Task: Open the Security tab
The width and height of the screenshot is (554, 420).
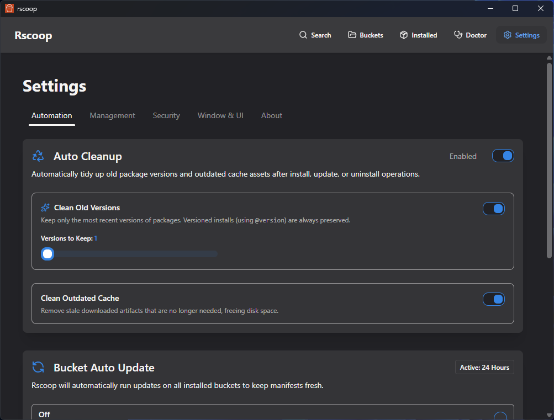Action: (x=166, y=115)
